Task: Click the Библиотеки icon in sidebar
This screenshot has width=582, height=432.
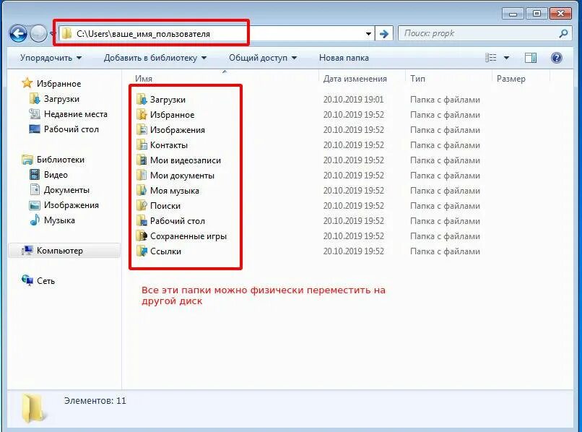Action: (27, 160)
